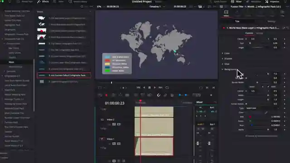Reset Background Alpha with its dot button
Viewport: 290px width, 163px height.
click(x=285, y=129)
